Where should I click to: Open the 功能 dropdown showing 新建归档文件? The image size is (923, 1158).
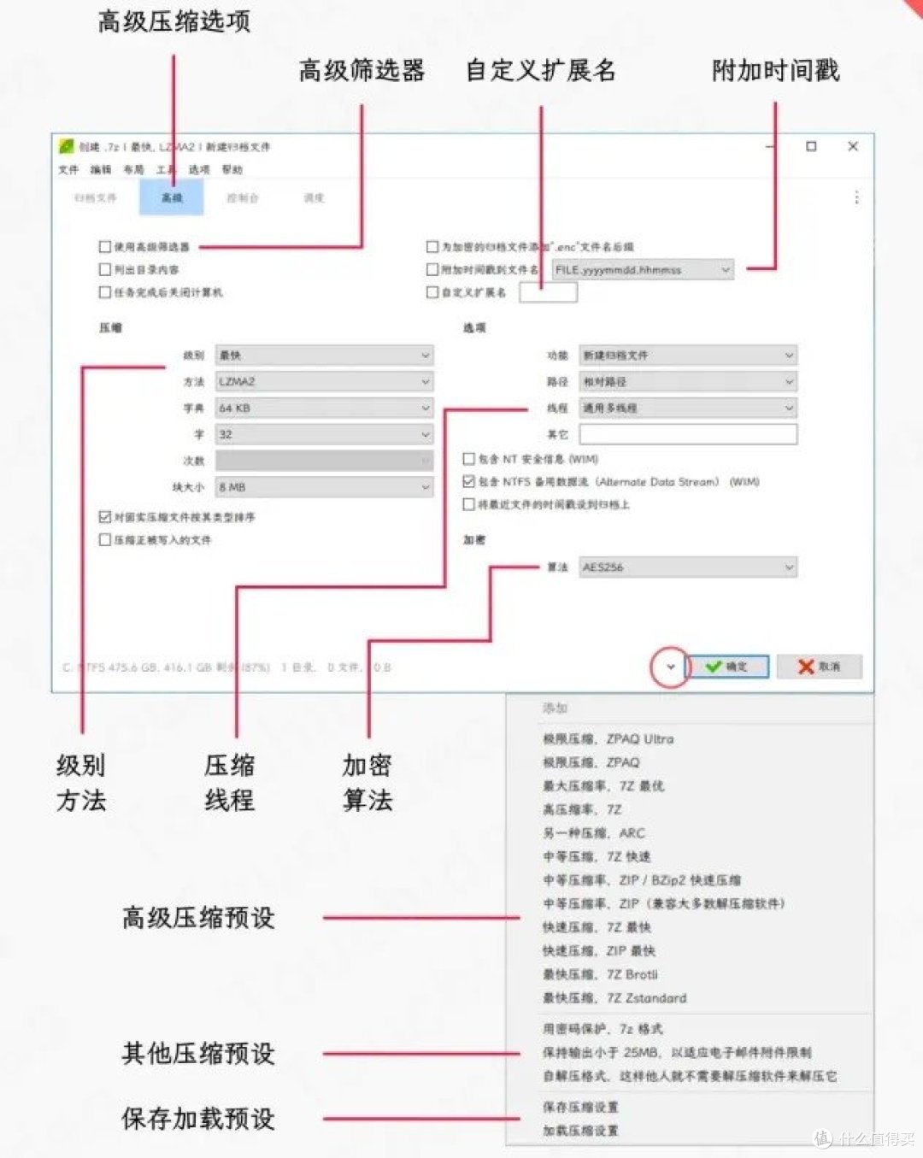pos(688,356)
